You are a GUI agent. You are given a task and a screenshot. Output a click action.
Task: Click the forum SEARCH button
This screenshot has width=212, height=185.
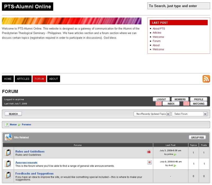pyautogui.click(x=13, y=114)
